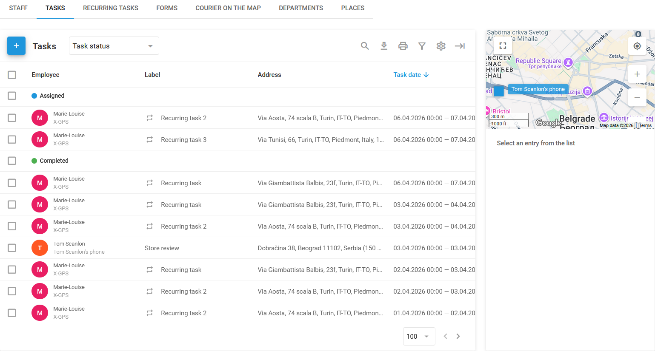
Task: Expand the rows-per-page 100 dropdown
Action: click(419, 336)
